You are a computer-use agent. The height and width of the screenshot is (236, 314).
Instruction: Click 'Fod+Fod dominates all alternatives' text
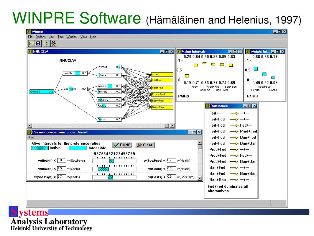pos(228,189)
